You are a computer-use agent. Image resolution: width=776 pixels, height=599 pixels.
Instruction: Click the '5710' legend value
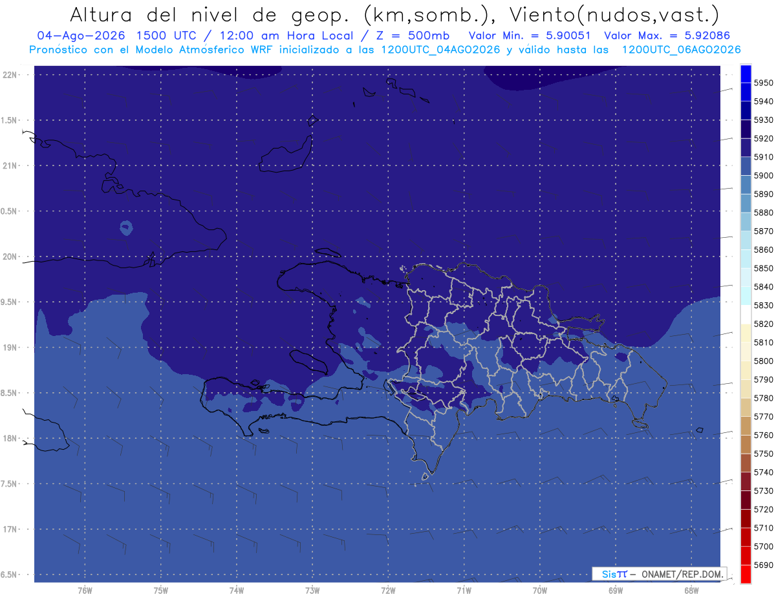(x=763, y=528)
